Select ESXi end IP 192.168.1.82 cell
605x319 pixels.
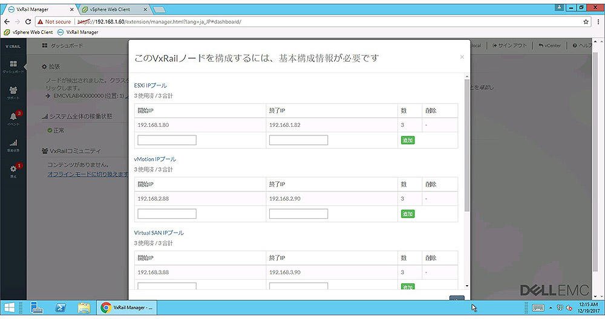tap(332, 125)
